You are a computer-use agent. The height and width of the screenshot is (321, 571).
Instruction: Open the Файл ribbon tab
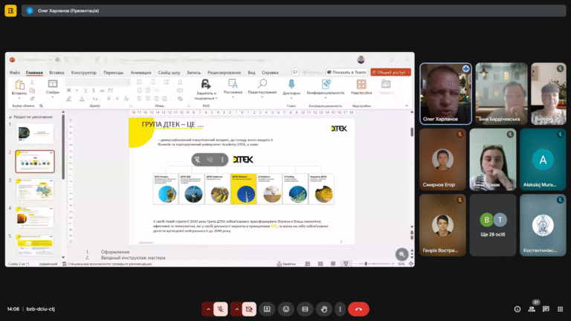tap(15, 72)
